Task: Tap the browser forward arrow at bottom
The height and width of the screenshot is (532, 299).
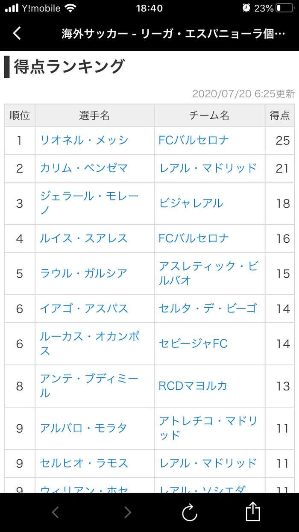Action: tap(127, 512)
